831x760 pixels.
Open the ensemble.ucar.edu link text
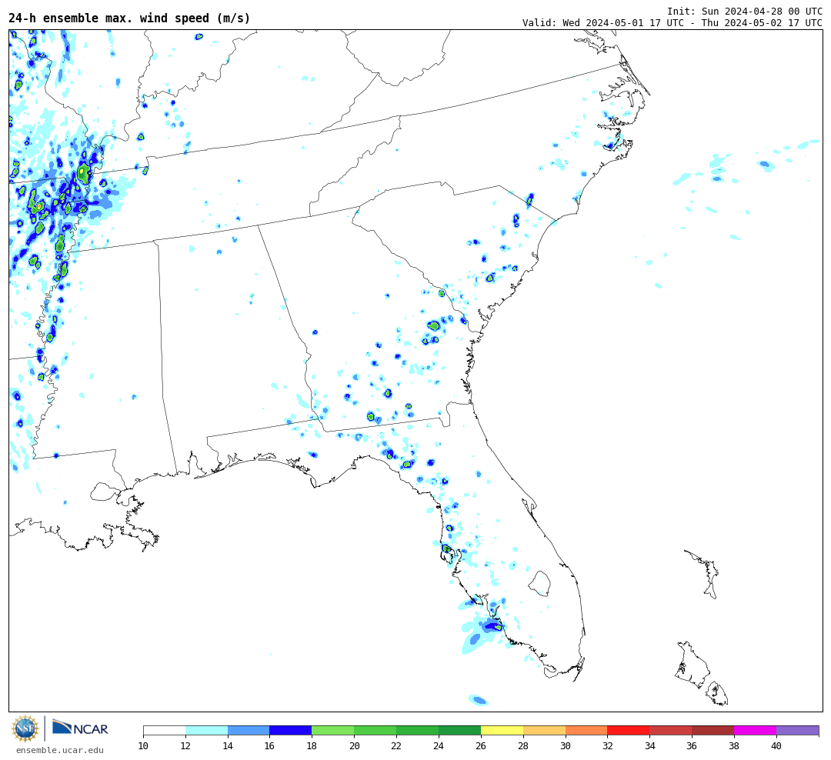60,750
